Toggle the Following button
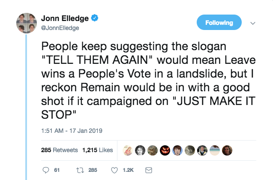Image resolution: width=273 pixels, height=180 pixels. (x=219, y=23)
